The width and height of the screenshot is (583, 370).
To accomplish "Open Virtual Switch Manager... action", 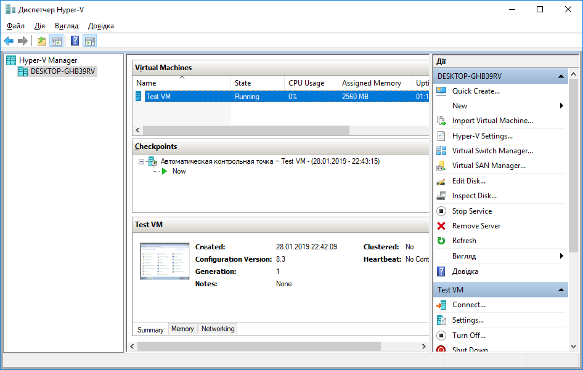I will (x=492, y=151).
